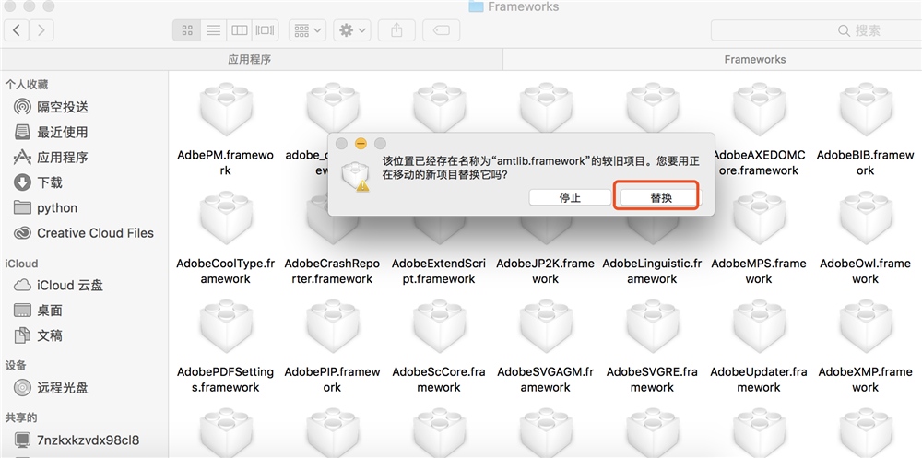922x458 pixels.
Task: Open 桌面 in the sidebar
Action: tap(38, 311)
